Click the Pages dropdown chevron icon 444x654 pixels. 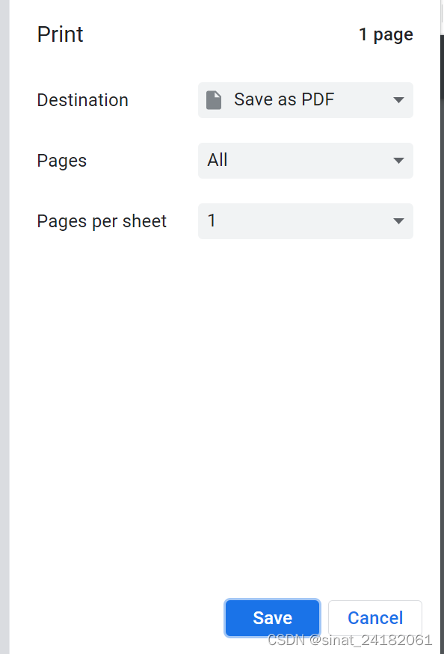pyautogui.click(x=398, y=160)
